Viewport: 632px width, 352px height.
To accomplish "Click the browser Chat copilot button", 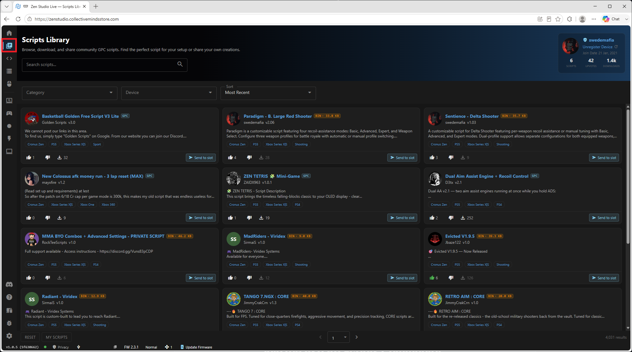I will [x=611, y=19].
